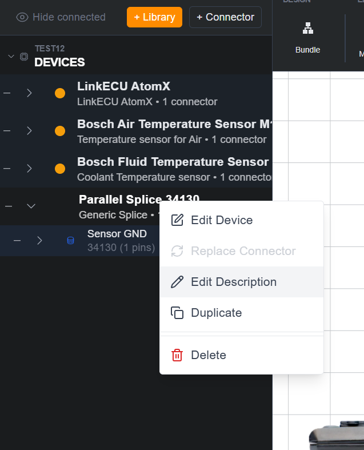Expand the Sensor GND connector row

click(39, 241)
